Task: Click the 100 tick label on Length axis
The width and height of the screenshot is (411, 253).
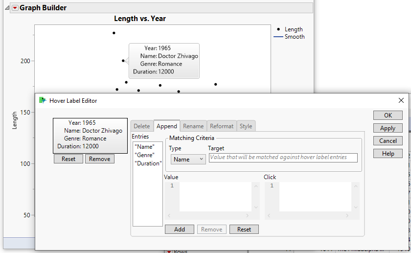Action: [25, 164]
